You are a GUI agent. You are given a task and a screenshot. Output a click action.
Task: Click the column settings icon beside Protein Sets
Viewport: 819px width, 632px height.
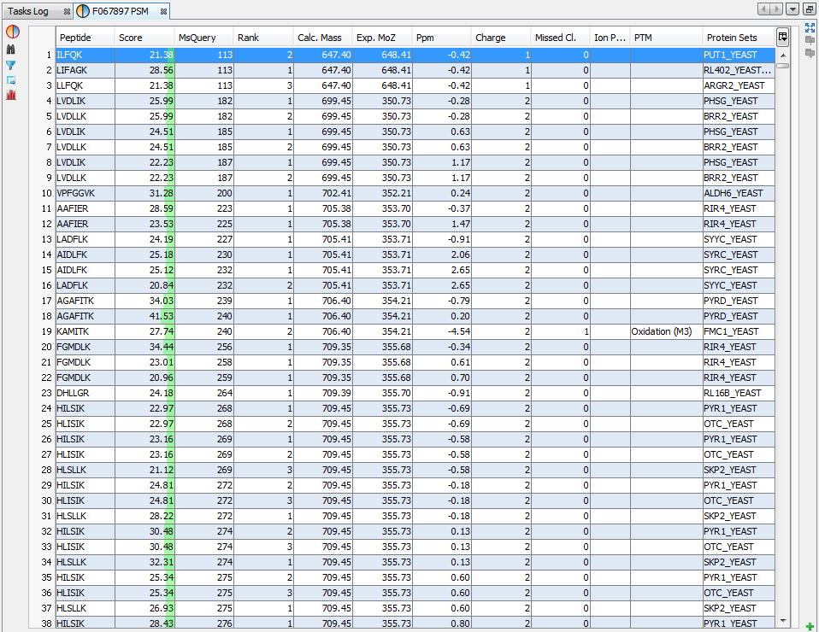[x=782, y=37]
